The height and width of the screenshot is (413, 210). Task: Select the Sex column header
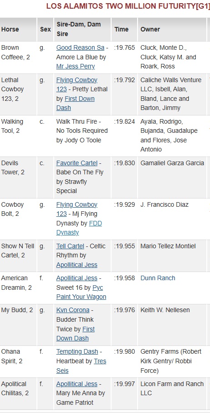click(x=45, y=29)
